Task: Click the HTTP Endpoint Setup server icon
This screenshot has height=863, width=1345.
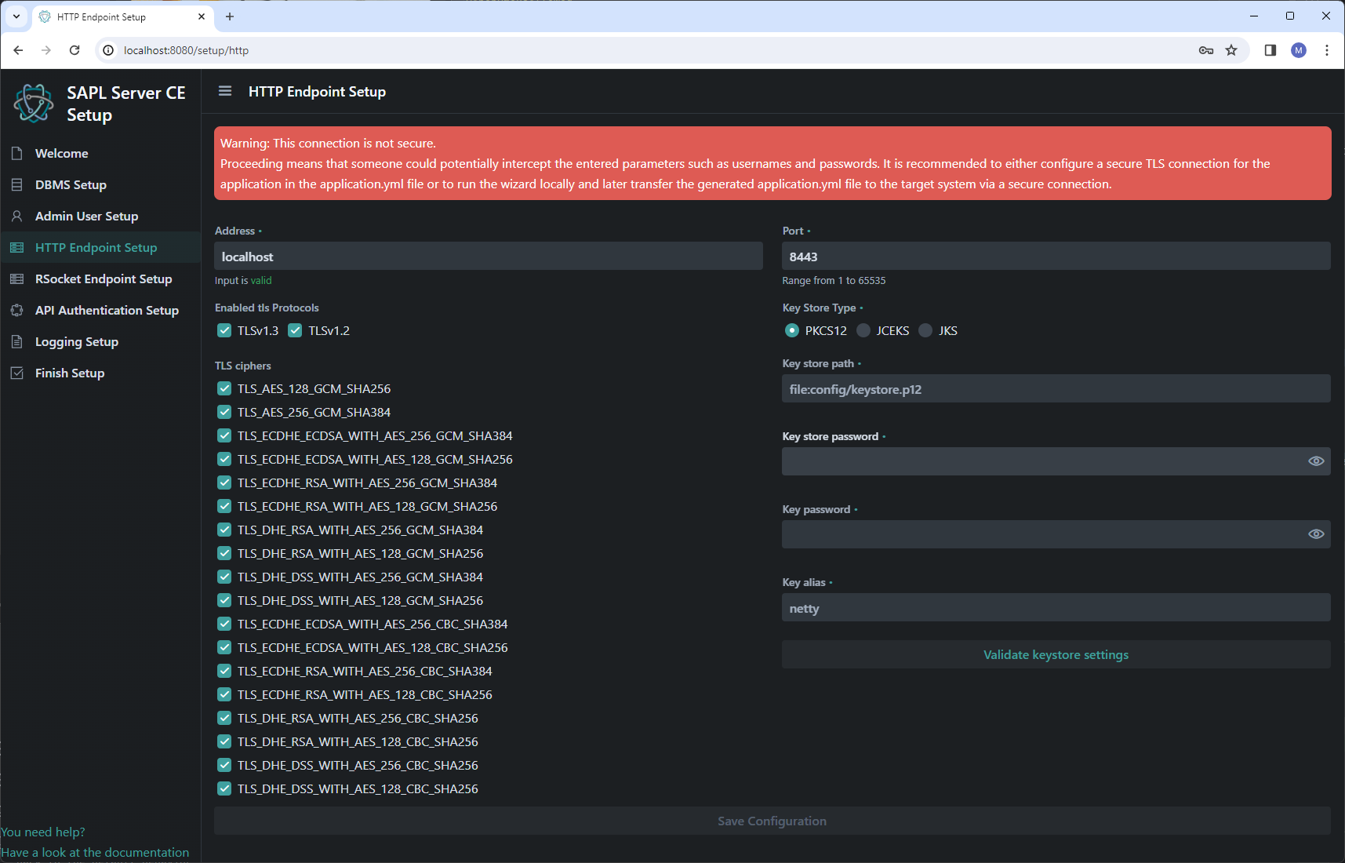Action: (17, 247)
